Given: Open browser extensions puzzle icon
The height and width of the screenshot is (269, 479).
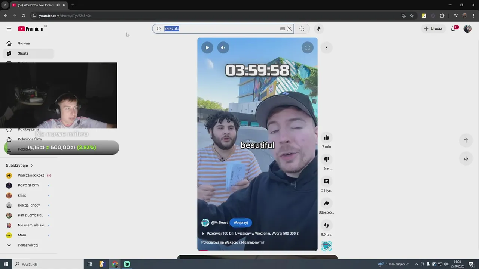Looking at the screenshot, I should pos(442,16).
